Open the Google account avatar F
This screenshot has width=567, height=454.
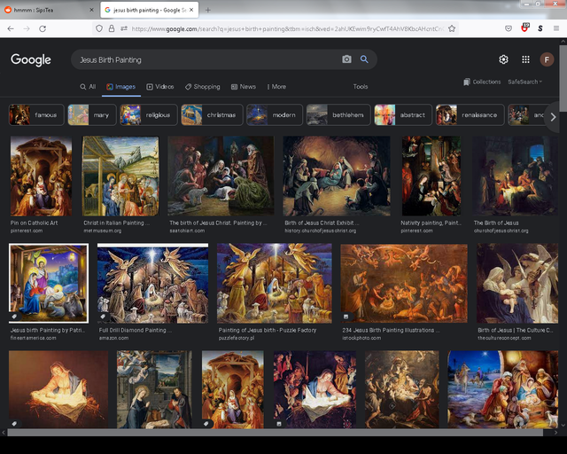tap(547, 59)
